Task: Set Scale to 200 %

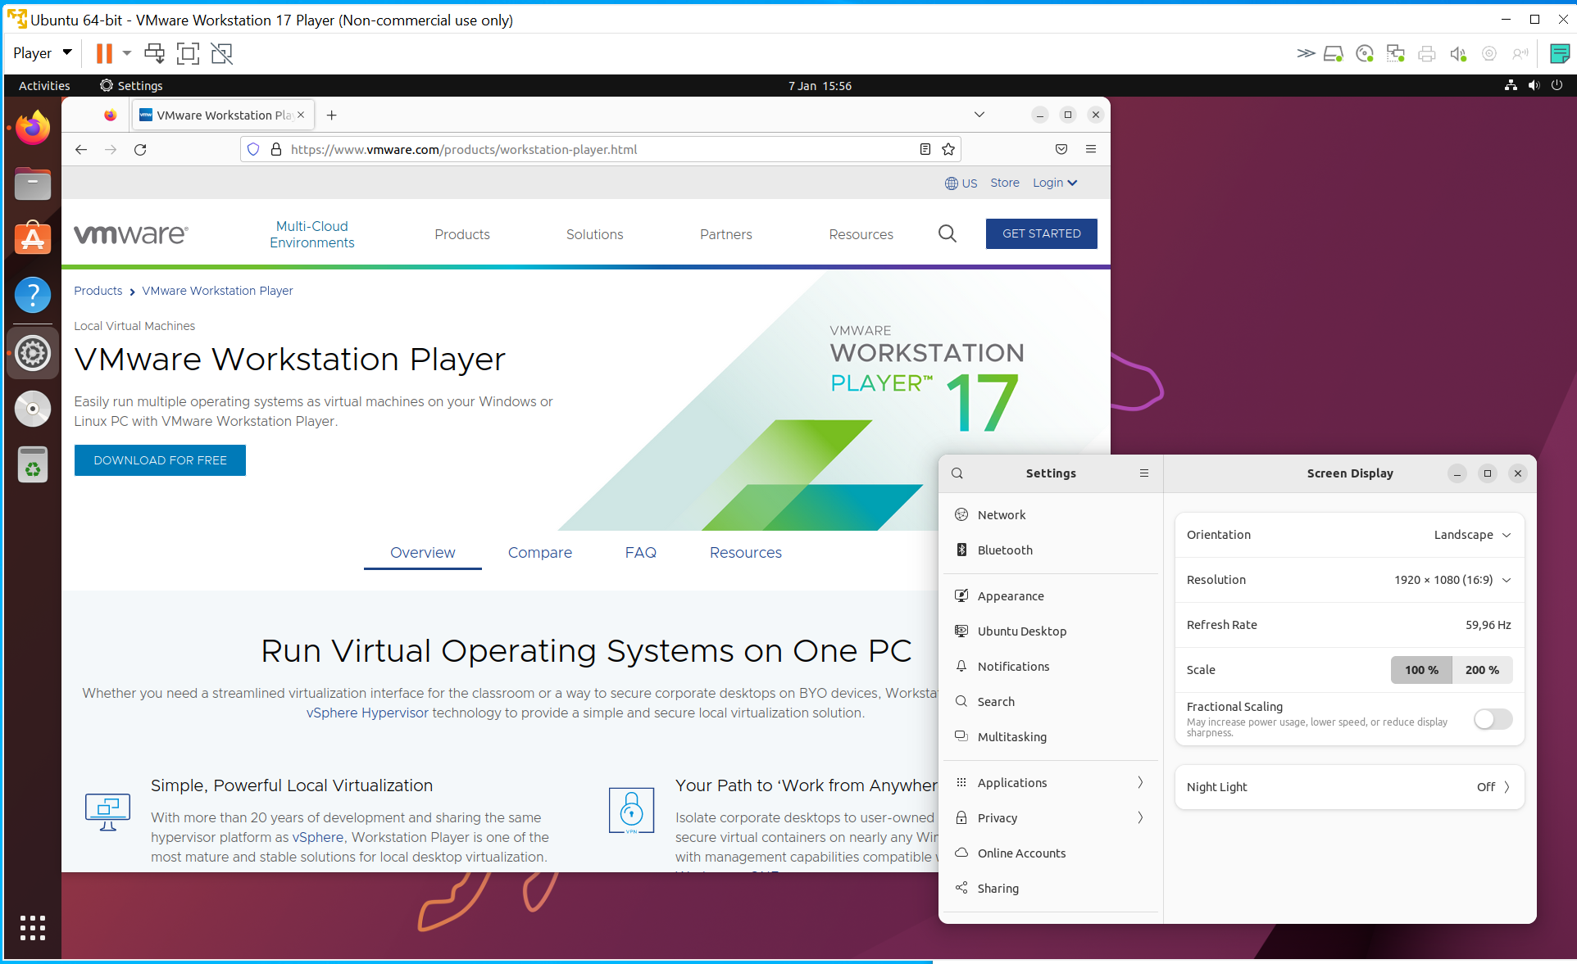Action: point(1482,670)
